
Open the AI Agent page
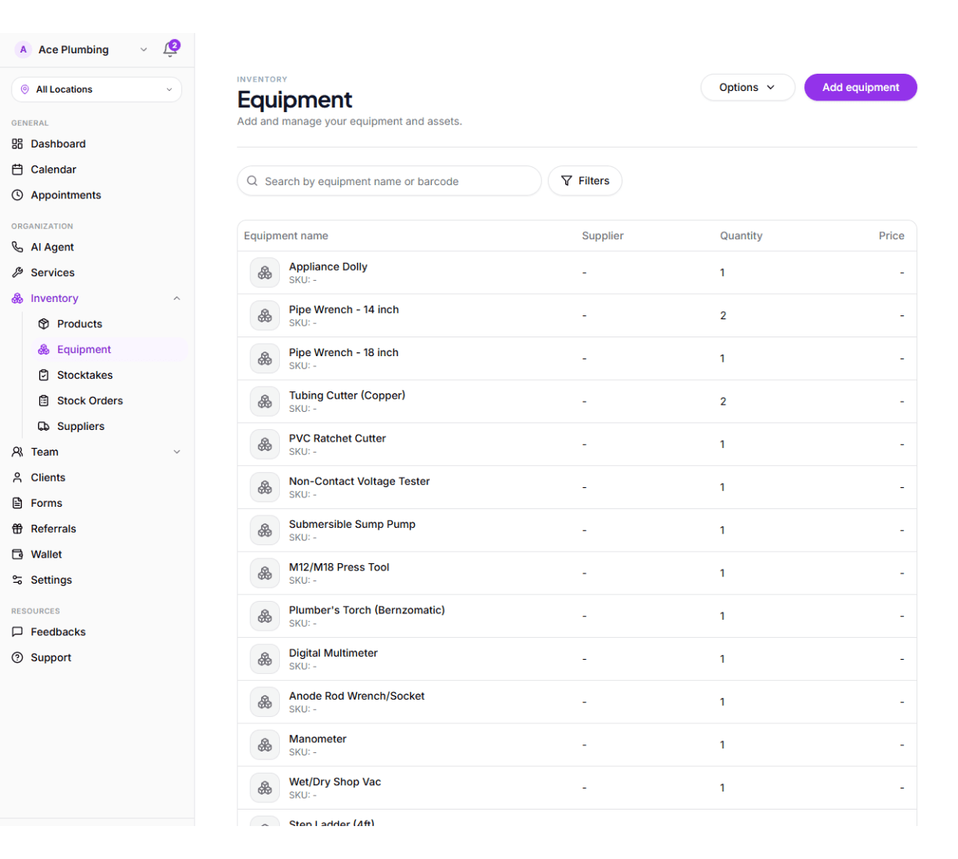[52, 247]
